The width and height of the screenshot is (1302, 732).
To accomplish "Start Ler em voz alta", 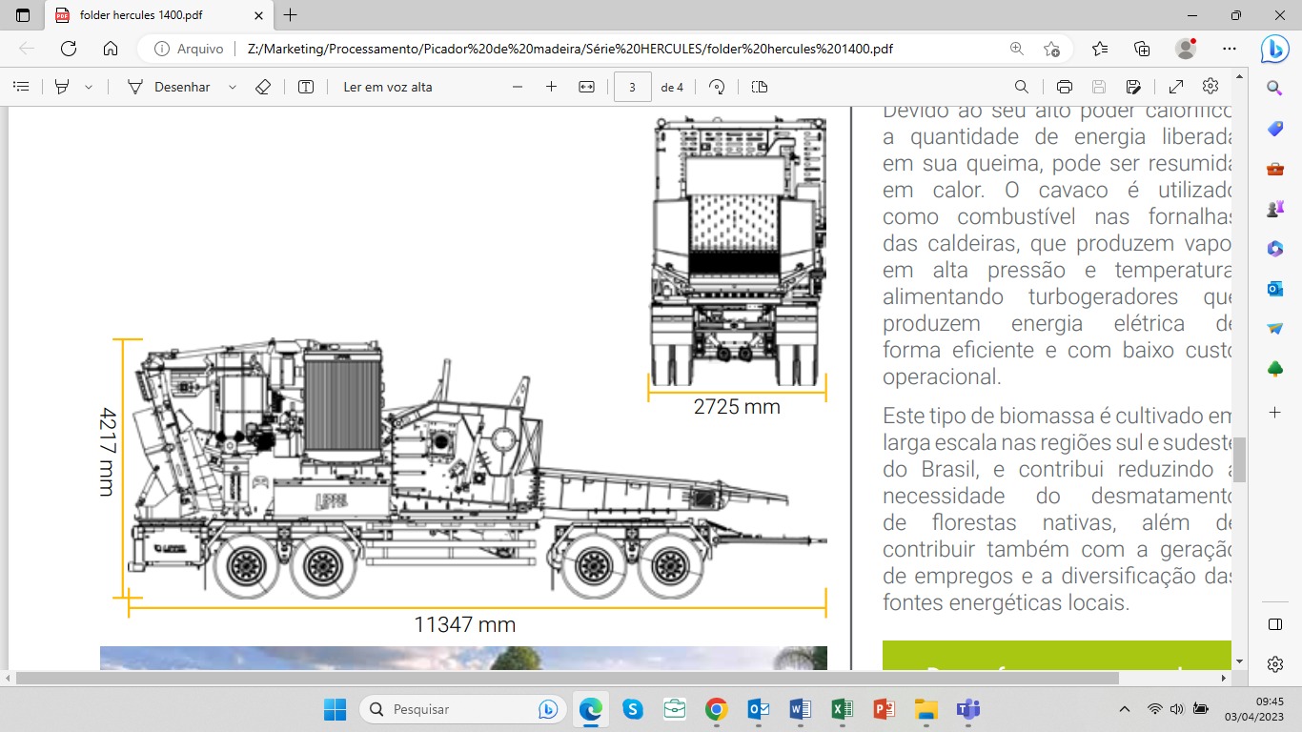I will (388, 87).
